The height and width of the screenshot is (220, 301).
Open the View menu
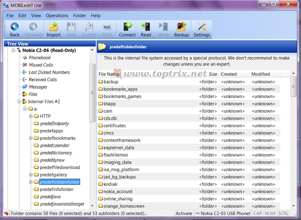pos(36,16)
